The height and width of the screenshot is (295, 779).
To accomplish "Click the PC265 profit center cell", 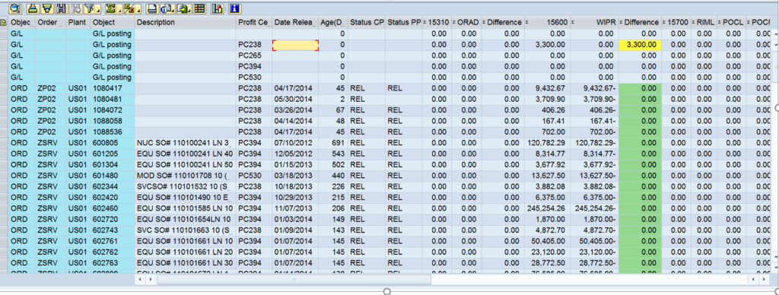I will (x=254, y=56).
